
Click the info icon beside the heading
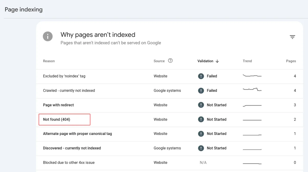(48, 36)
